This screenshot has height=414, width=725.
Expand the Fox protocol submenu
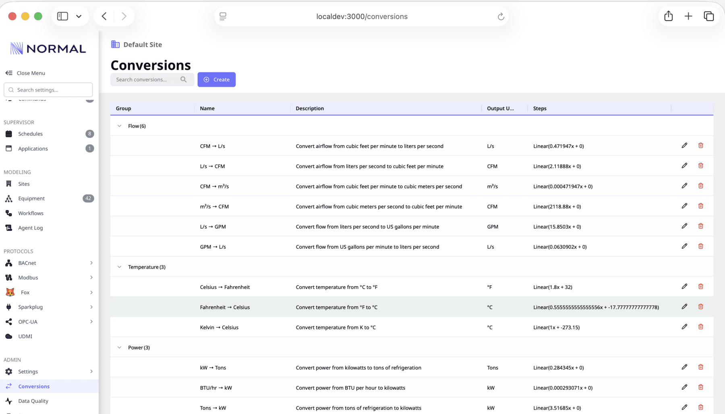click(91, 292)
